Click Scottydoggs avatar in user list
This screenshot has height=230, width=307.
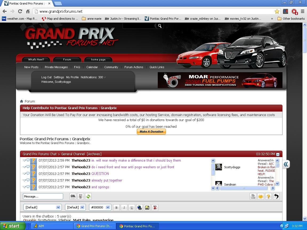click(219, 167)
